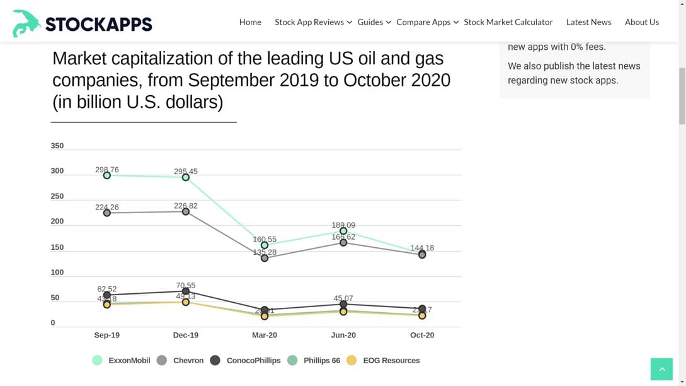The width and height of the screenshot is (686, 386).
Task: Click the StockApps bull logo icon
Action: (26, 23)
